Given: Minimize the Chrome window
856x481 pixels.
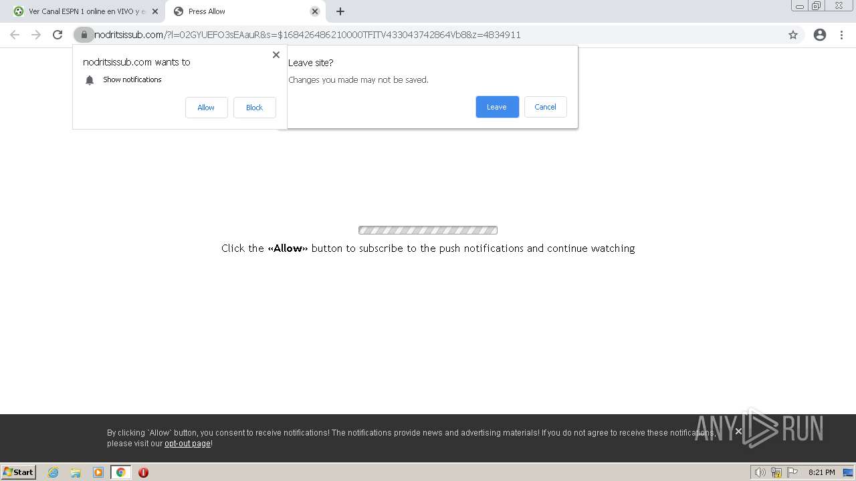Looking at the screenshot, I should [x=800, y=6].
